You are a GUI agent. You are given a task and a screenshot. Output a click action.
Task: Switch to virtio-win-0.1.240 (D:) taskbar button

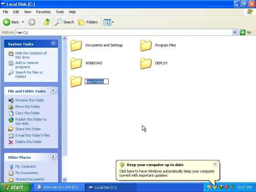point(59,187)
